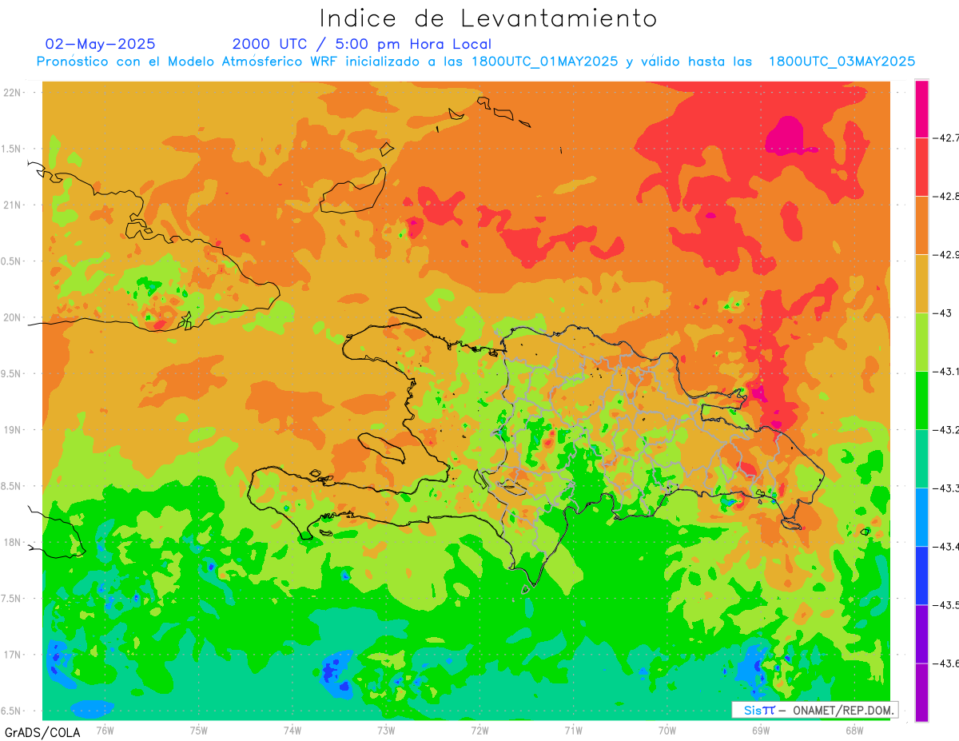Click the '75W' longitude label
Image resolution: width=959 pixels, height=741 pixels.
198,731
